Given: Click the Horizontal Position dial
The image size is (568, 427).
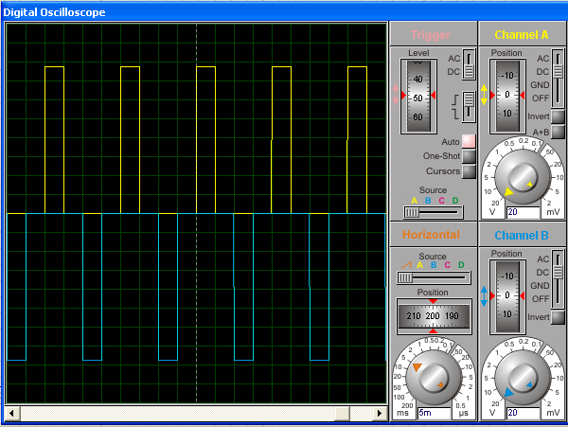Looking at the screenshot, I should [x=434, y=316].
